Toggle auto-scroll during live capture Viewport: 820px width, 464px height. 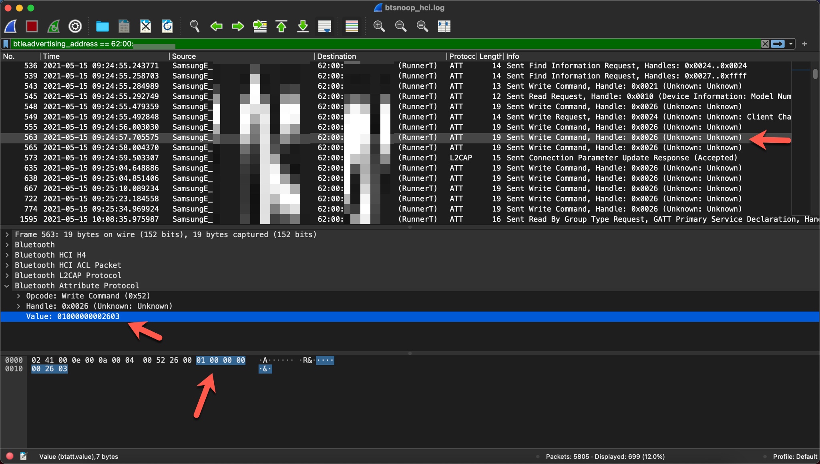(325, 26)
